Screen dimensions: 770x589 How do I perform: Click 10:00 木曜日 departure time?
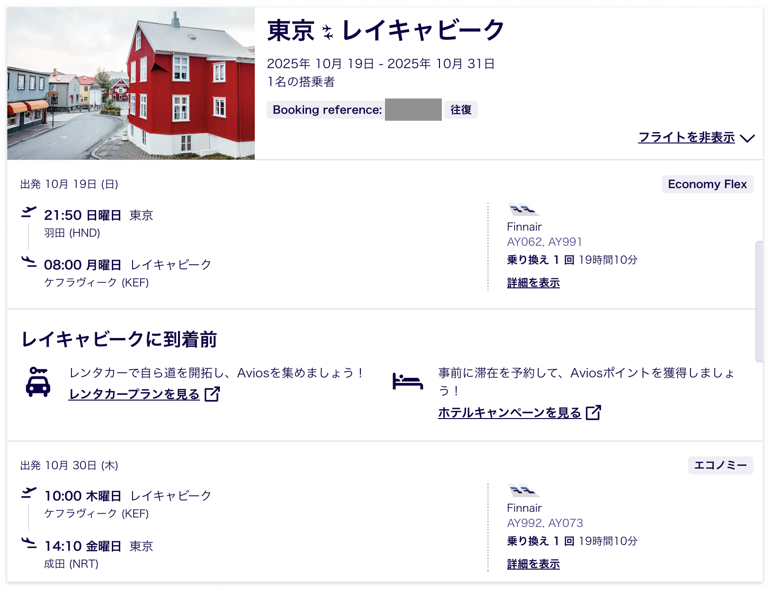[x=83, y=496]
